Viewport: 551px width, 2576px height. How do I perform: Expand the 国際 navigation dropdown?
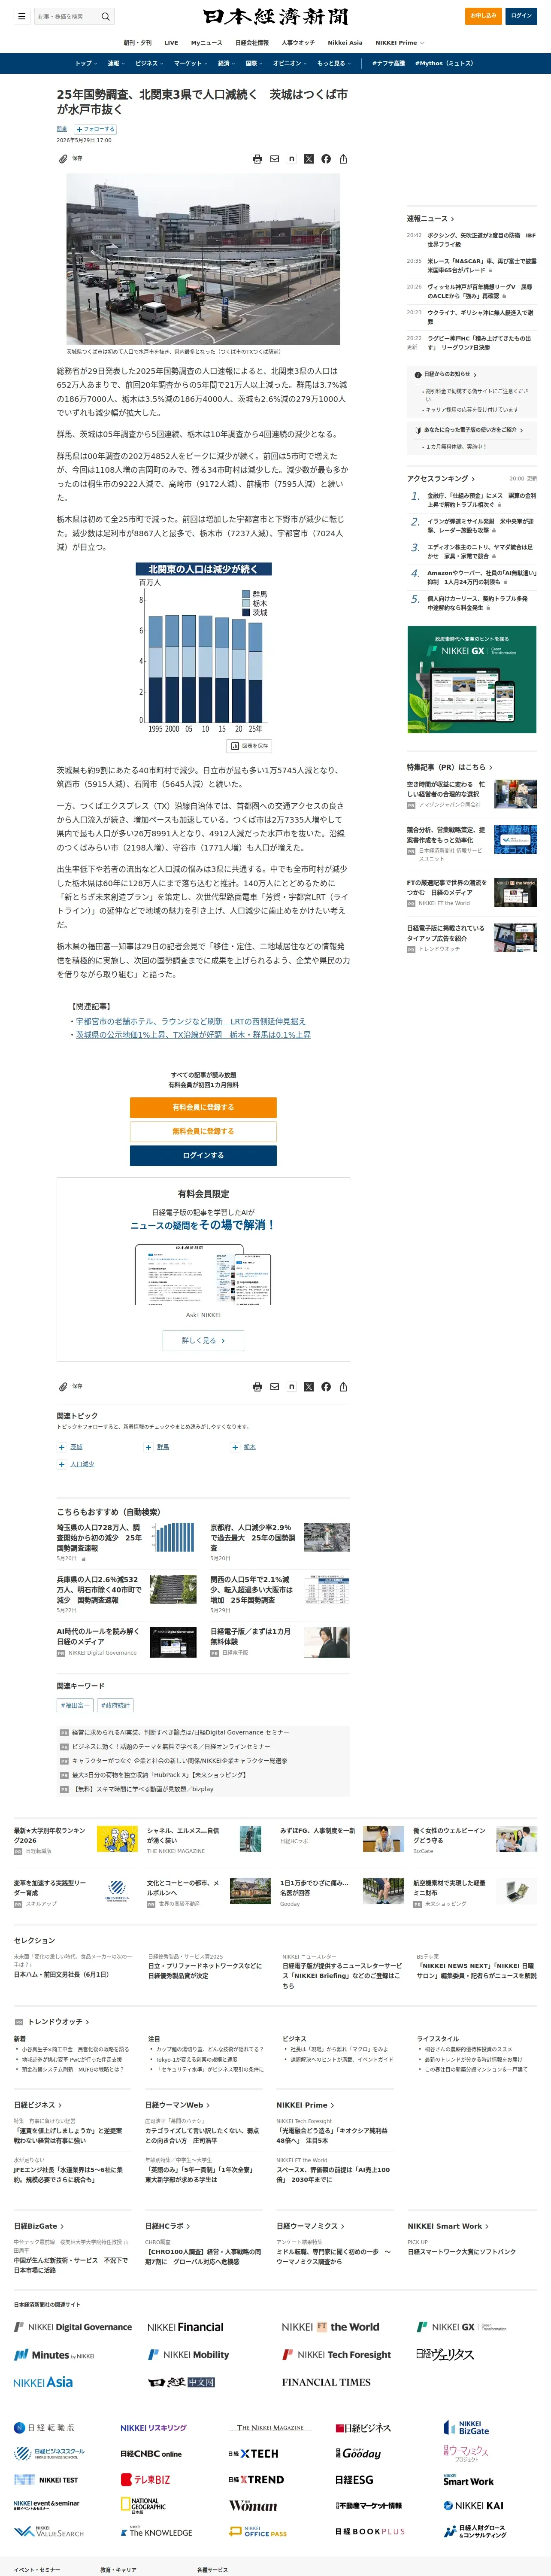(254, 63)
